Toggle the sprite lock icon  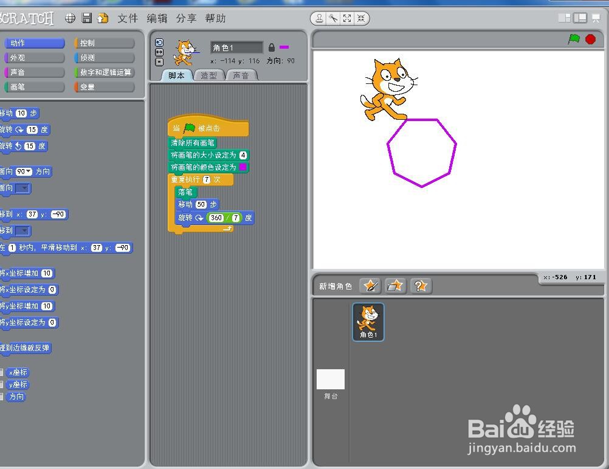(272, 47)
